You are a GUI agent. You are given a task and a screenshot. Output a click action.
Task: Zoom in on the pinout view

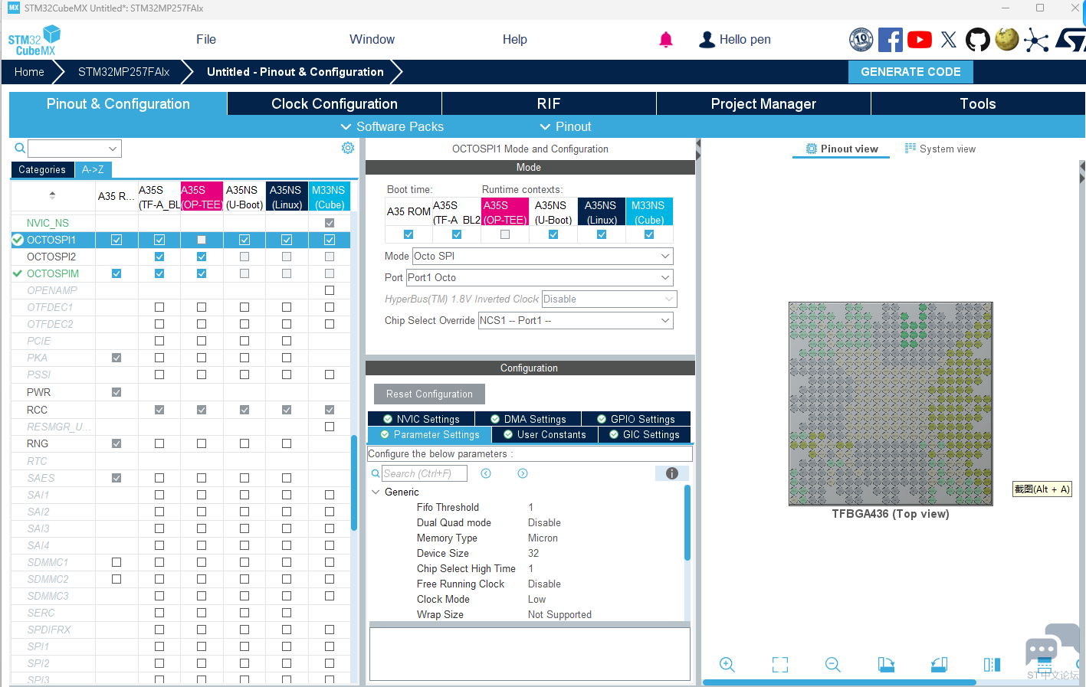point(727,665)
